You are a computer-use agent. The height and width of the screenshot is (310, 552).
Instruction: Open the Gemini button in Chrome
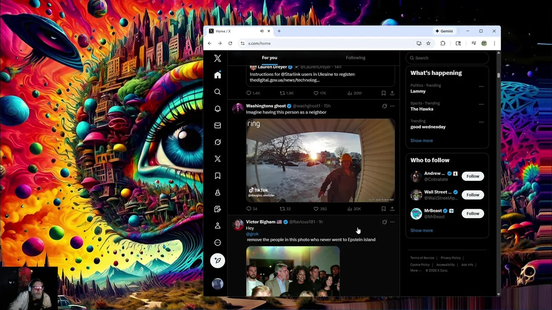(444, 31)
